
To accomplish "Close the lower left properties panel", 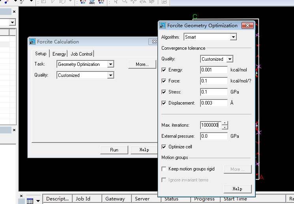I will pos(14,130).
